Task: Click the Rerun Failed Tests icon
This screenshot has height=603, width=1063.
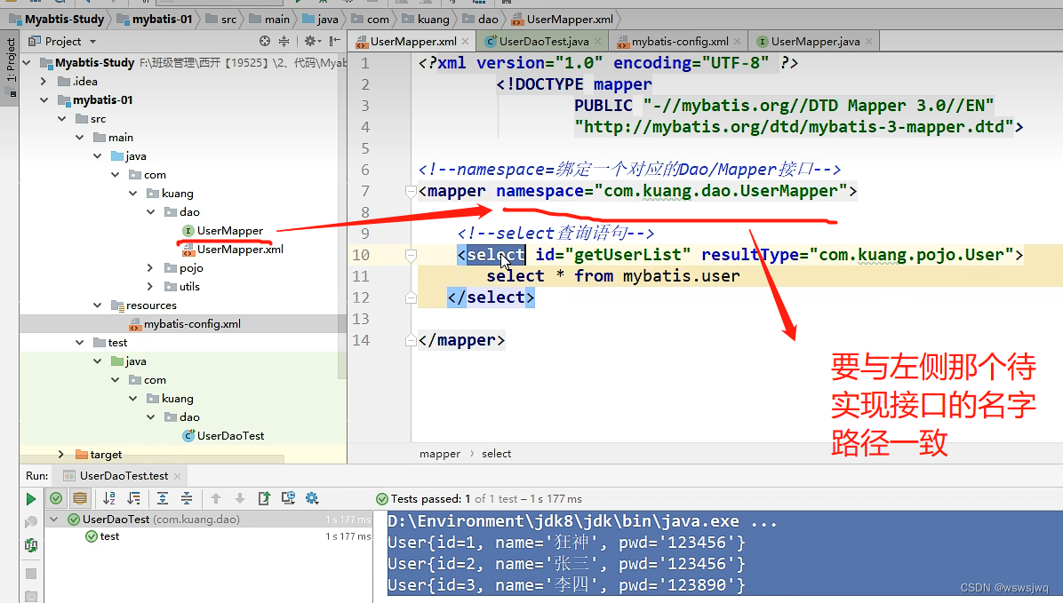Action: (30, 522)
